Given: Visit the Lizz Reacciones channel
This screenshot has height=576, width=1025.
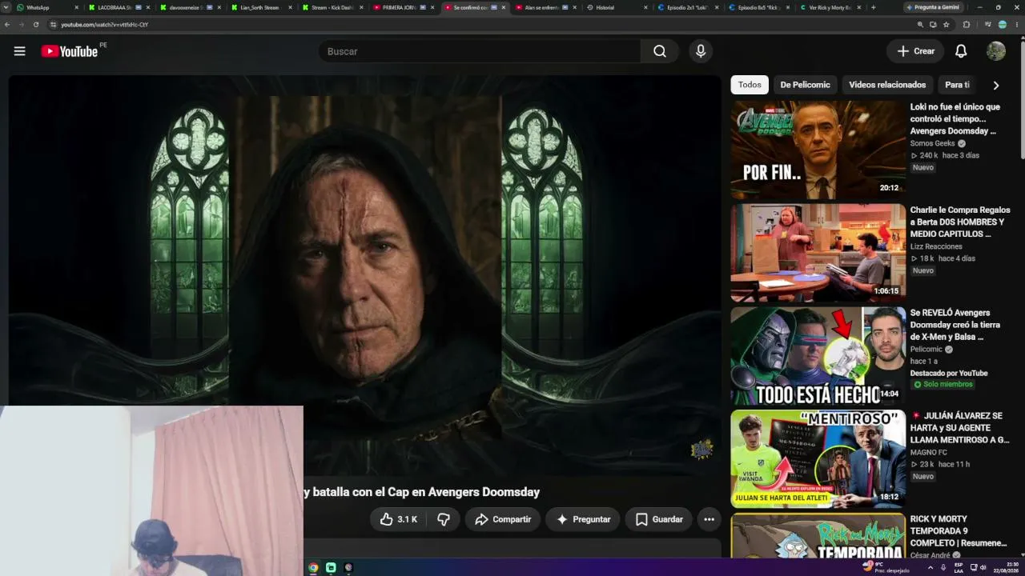Looking at the screenshot, I should (x=936, y=246).
